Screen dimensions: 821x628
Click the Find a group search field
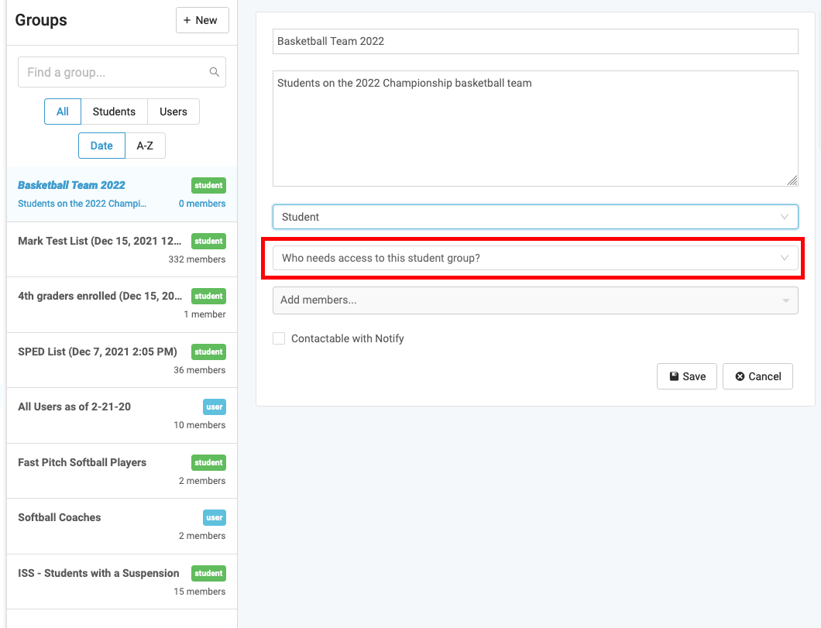point(122,72)
